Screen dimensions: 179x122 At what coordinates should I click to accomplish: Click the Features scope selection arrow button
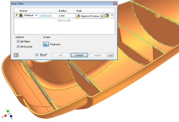coord(46,44)
